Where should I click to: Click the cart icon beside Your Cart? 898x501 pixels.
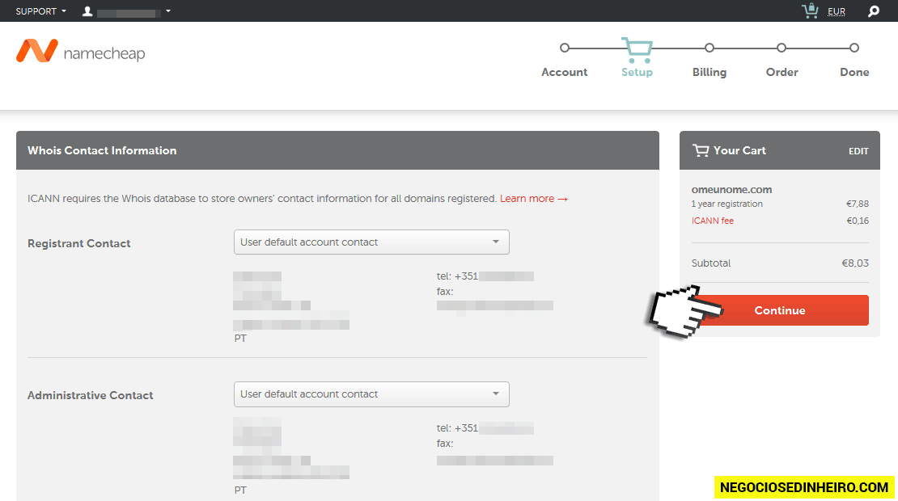point(701,150)
